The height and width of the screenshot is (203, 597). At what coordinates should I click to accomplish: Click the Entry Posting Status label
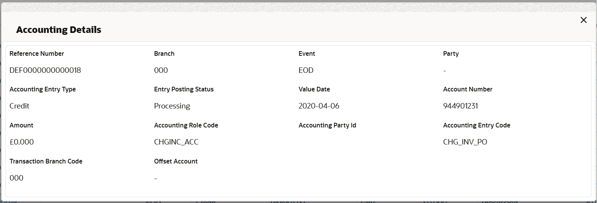click(x=184, y=89)
